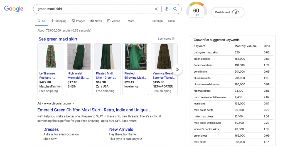
Task: Open the High Waist Mermaid Skirt link
Action: coord(78,76)
